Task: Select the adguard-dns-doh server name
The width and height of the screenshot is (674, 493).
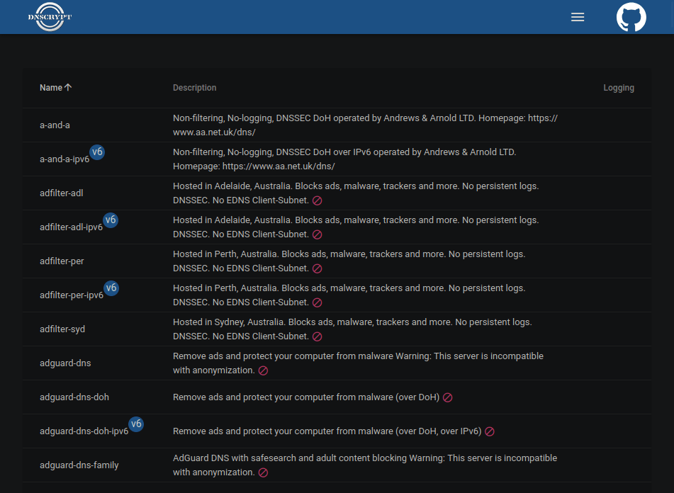Action: tap(74, 397)
